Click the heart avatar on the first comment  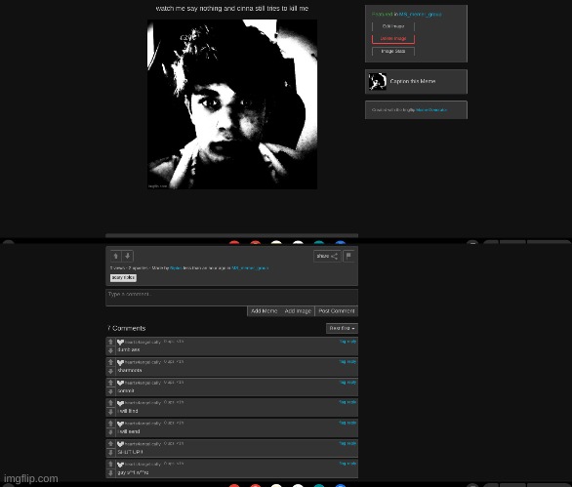tap(120, 343)
